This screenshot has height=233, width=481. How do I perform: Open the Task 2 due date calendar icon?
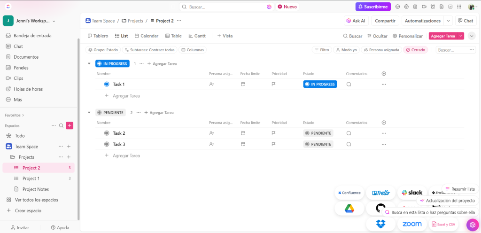[x=243, y=133]
